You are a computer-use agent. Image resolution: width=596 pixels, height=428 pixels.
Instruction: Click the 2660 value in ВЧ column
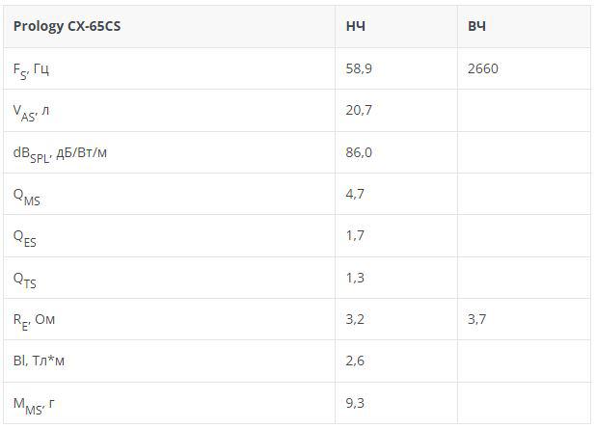coord(483,68)
